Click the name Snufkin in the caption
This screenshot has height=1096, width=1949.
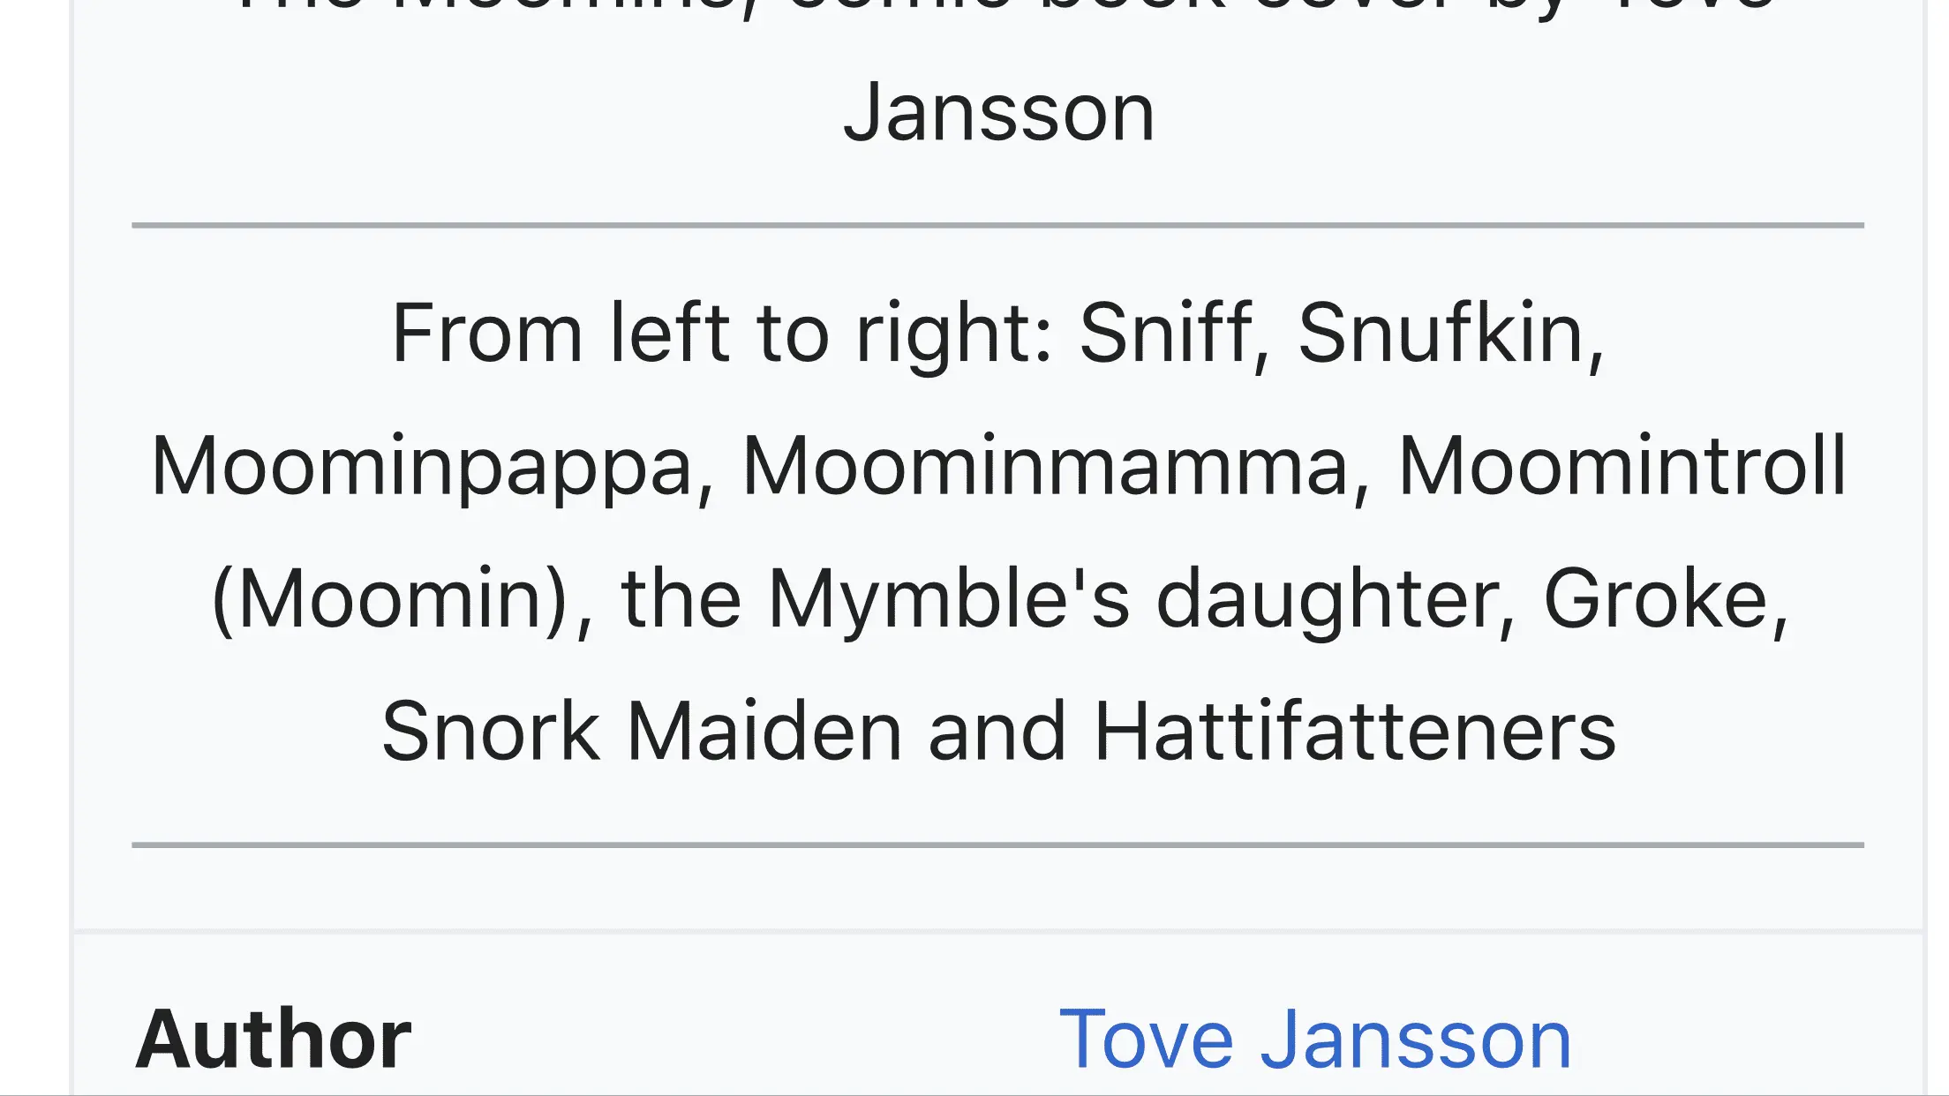coord(1449,333)
